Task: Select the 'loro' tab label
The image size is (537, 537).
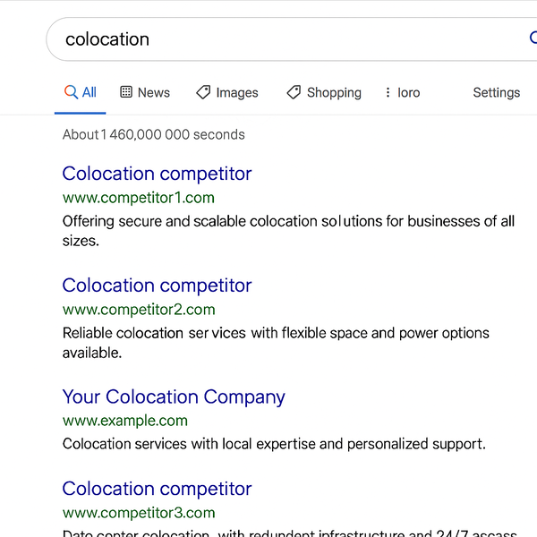Action: pos(409,92)
